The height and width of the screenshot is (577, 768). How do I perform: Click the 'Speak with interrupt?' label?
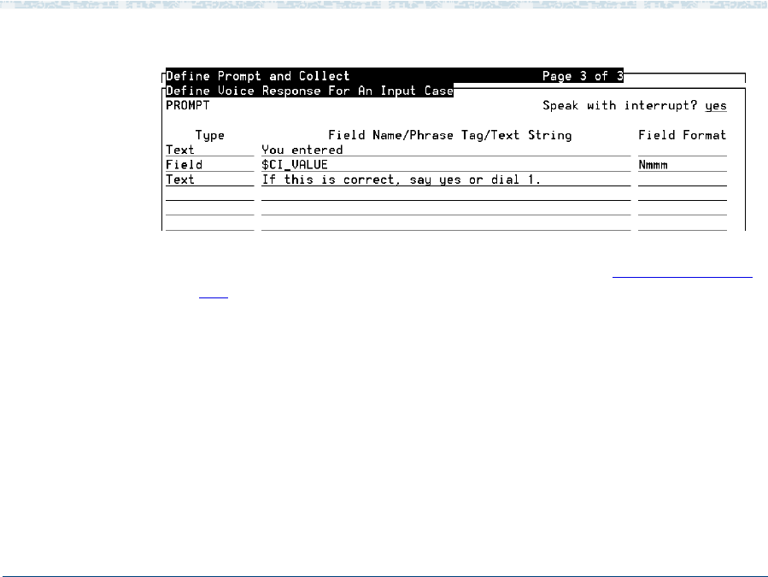coord(619,106)
